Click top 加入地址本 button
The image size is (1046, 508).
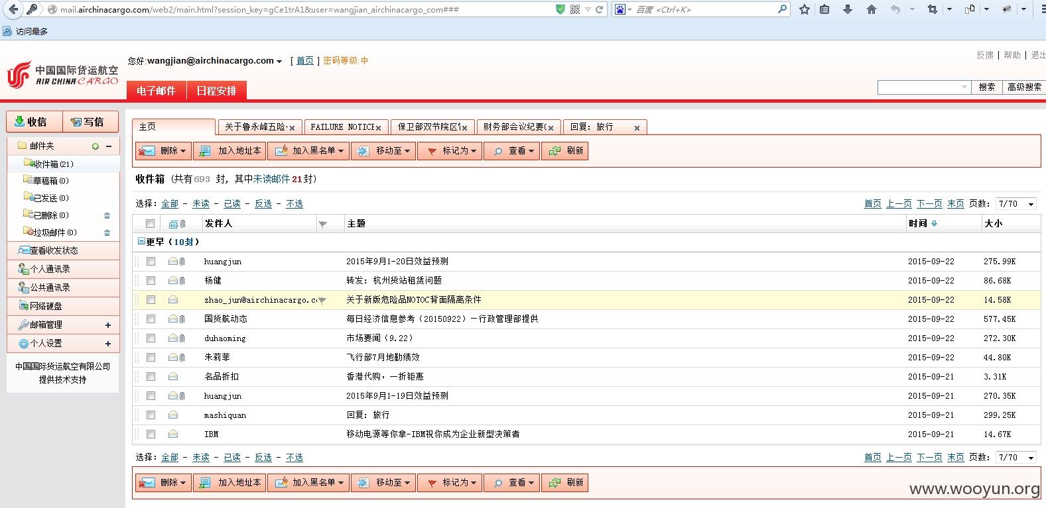point(229,151)
